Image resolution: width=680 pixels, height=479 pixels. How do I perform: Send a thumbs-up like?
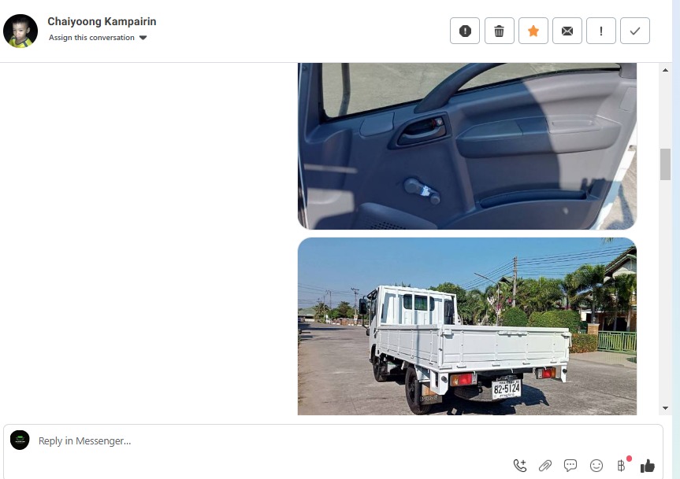pos(647,466)
